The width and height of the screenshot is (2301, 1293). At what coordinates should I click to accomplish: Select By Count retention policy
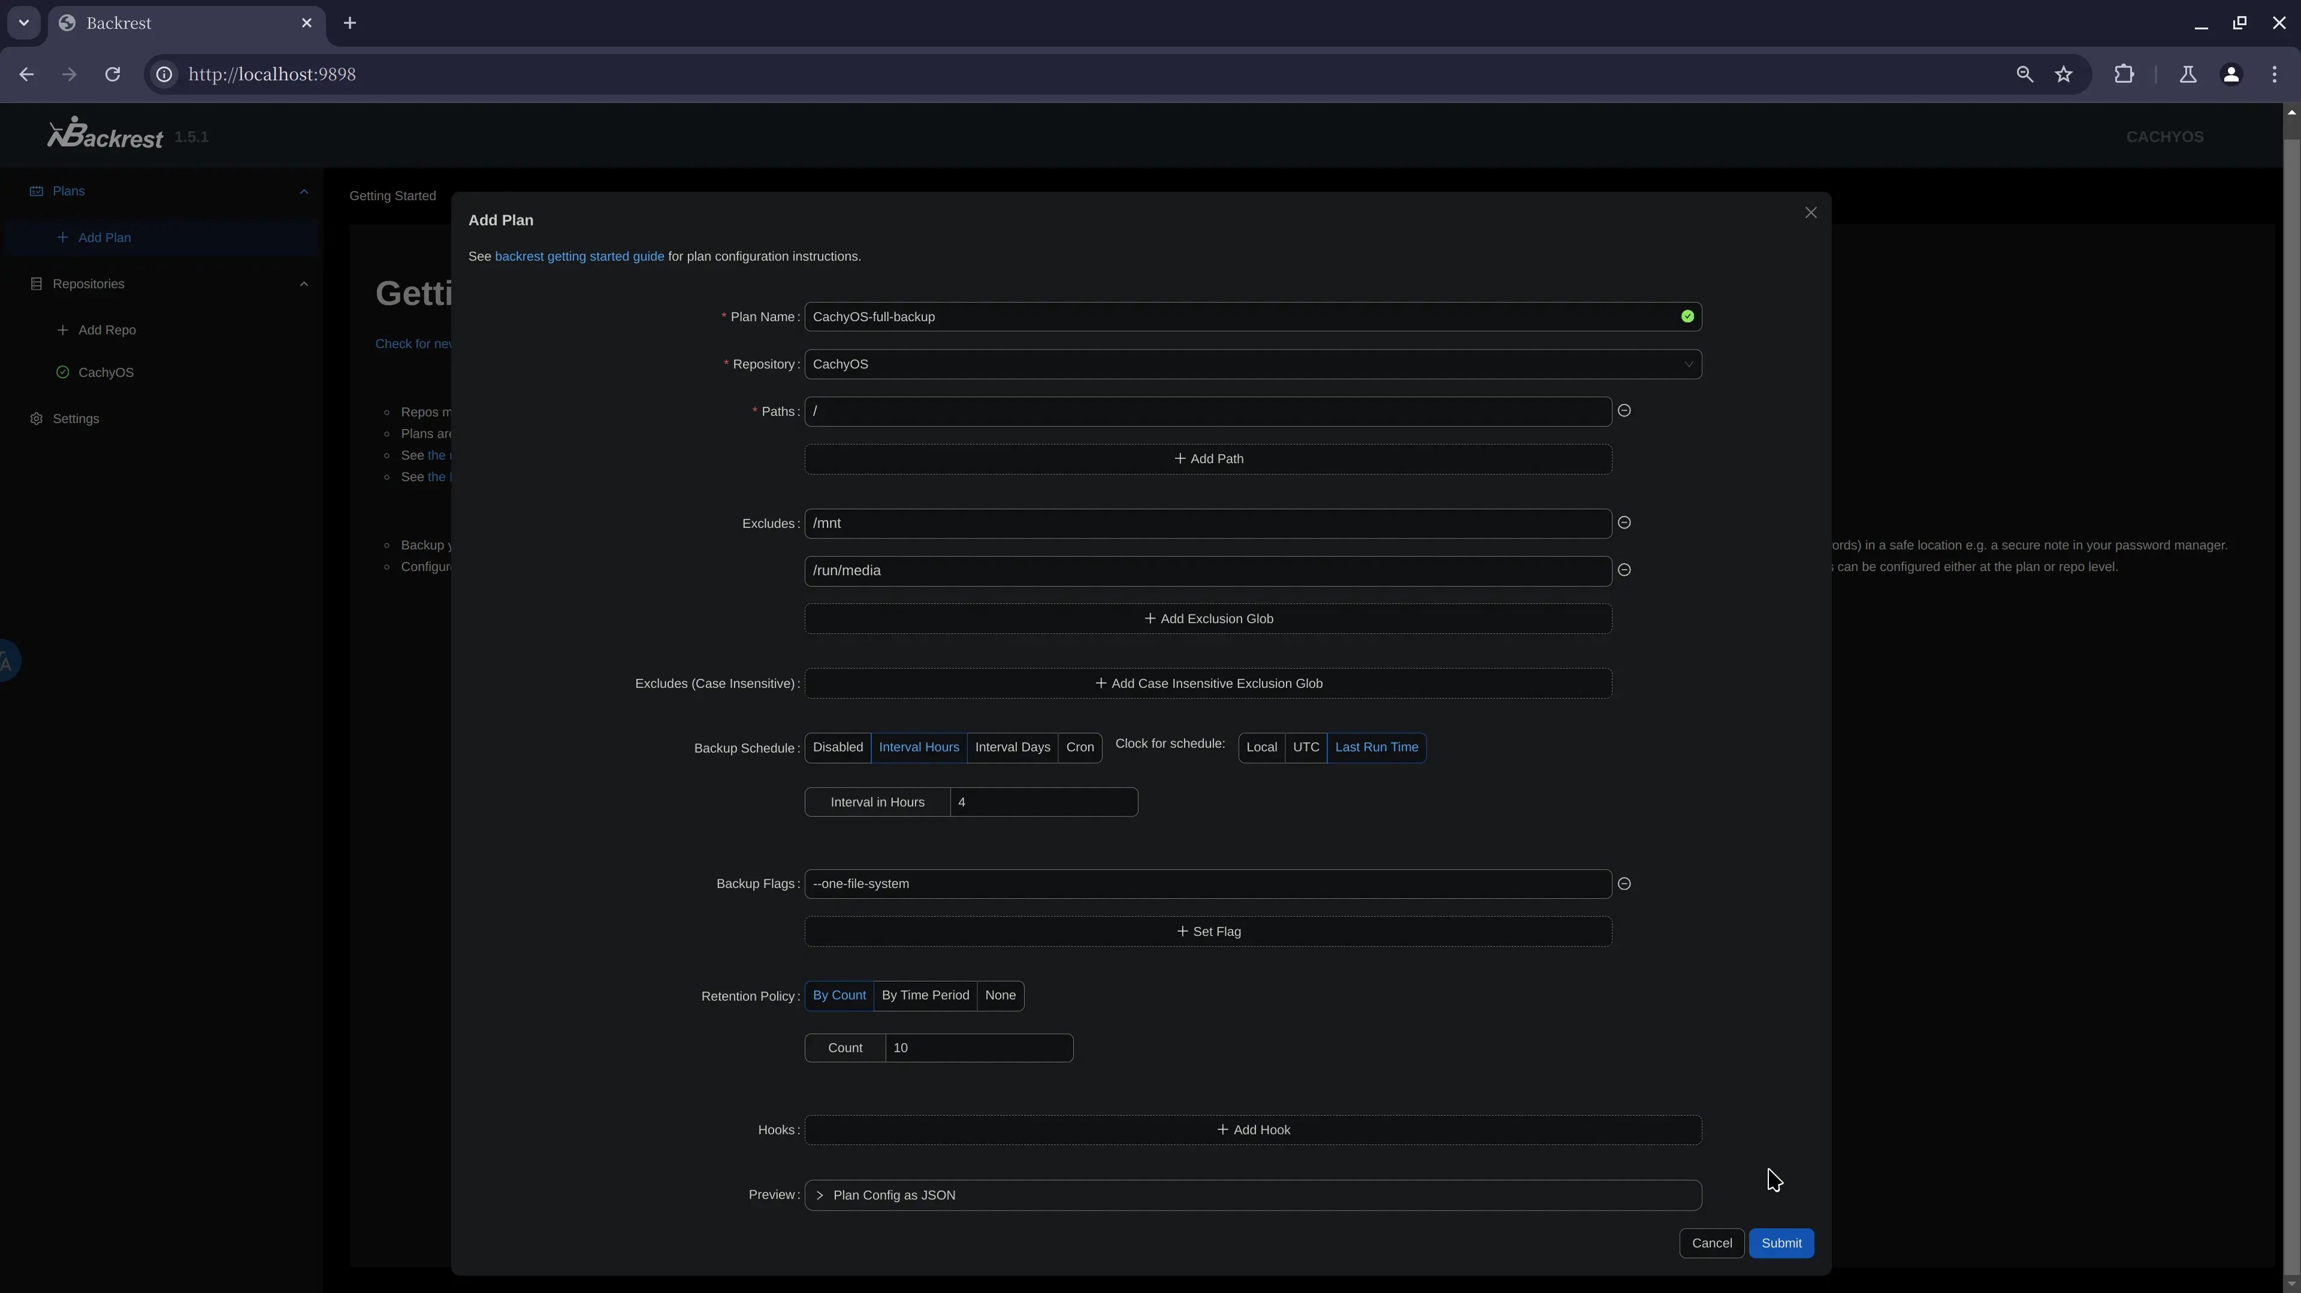(x=839, y=996)
